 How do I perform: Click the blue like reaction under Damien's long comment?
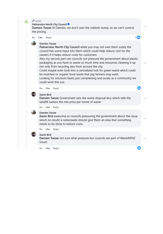click(x=139, y=88)
